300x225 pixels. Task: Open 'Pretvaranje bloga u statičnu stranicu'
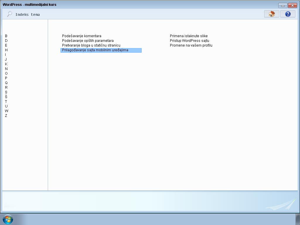tap(91, 45)
